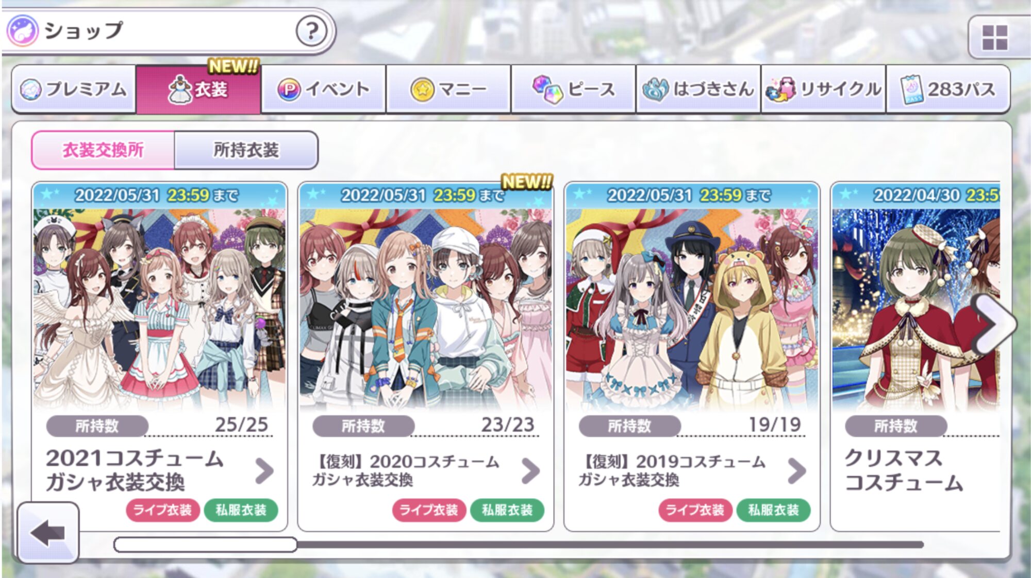The width and height of the screenshot is (1031, 578).
Task: Toggle to 衣装交換所 view
Action: pos(103,150)
